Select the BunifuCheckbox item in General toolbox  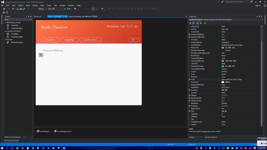(17, 42)
